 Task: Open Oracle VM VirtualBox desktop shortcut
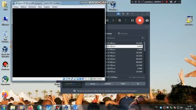(5, 52)
